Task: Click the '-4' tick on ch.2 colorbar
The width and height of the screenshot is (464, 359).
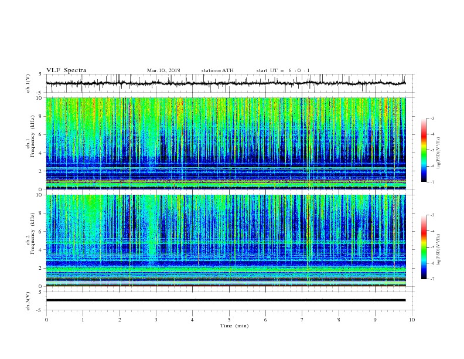Action: 432,231
